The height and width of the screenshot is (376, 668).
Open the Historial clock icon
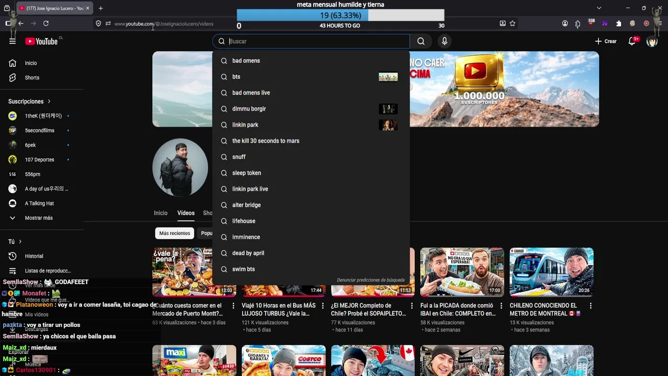point(13,256)
